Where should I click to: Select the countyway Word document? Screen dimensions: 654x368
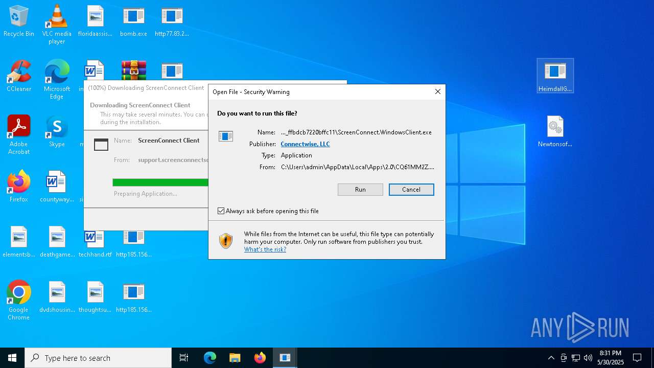click(57, 187)
